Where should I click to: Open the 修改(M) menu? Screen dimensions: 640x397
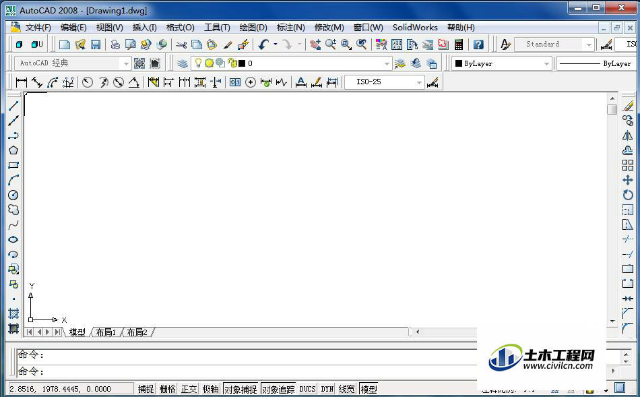[329, 28]
